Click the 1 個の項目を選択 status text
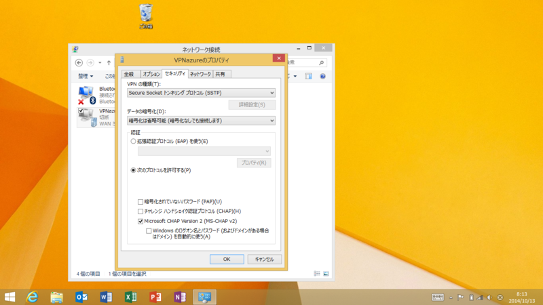The width and height of the screenshot is (543, 305). (128, 274)
